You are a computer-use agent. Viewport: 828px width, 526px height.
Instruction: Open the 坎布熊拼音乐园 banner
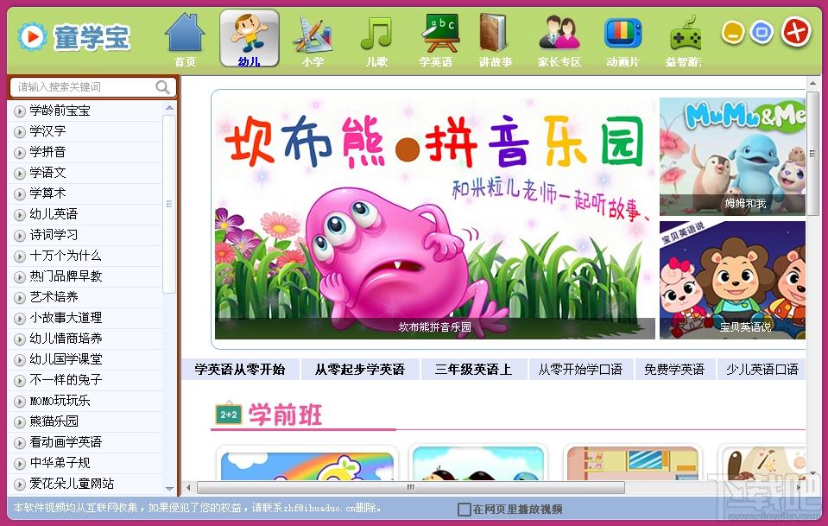[x=434, y=219]
